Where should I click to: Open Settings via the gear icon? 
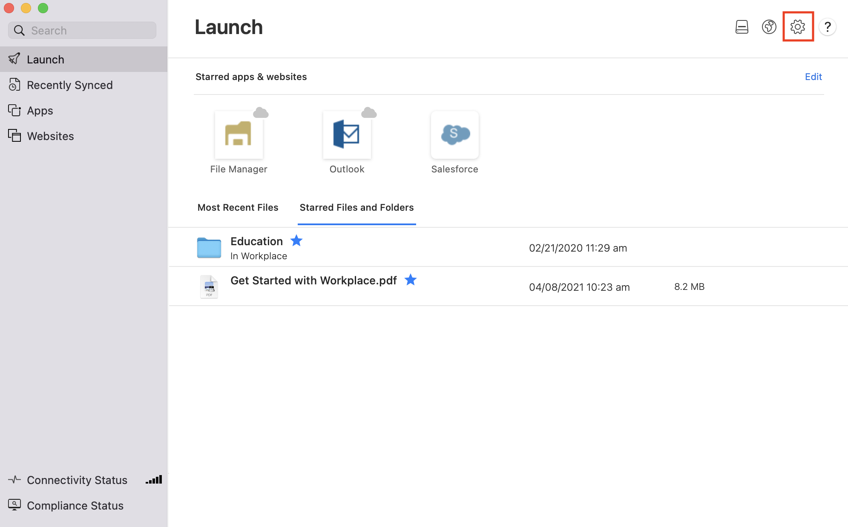798,26
